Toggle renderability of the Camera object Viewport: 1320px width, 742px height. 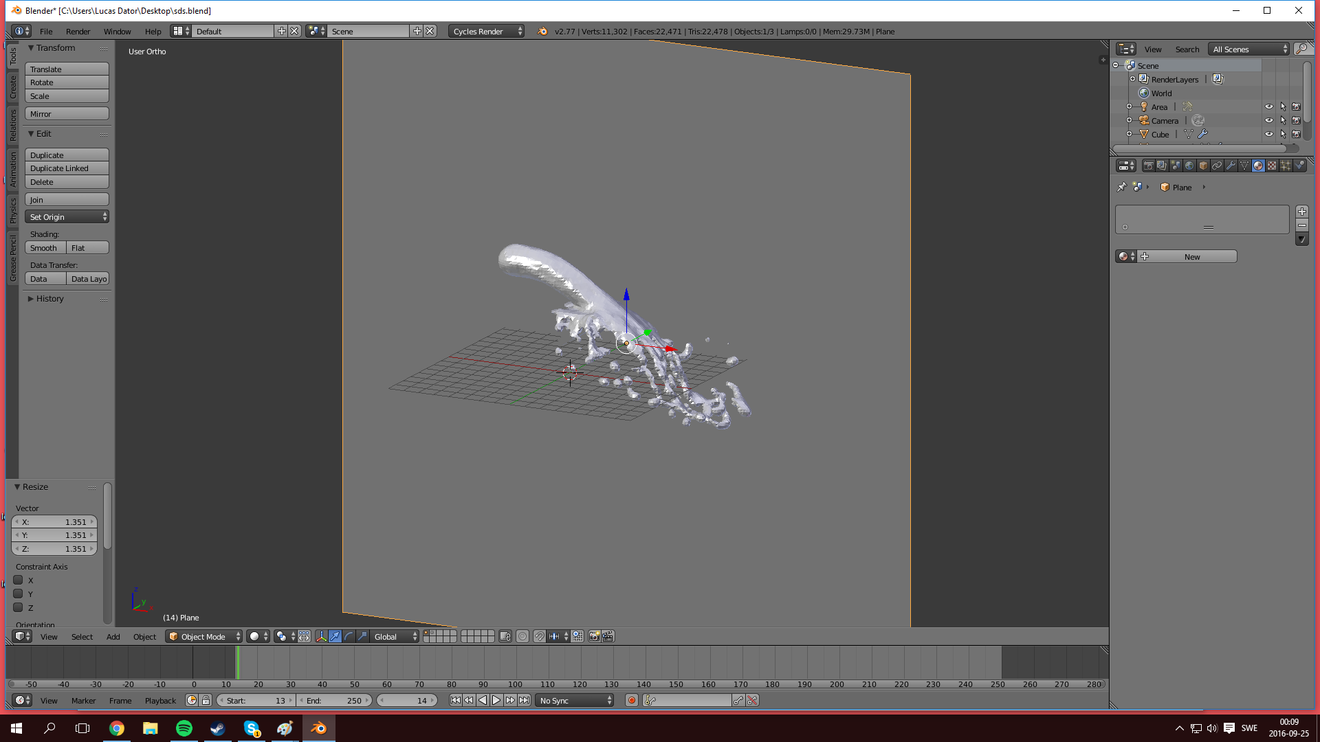coord(1296,121)
